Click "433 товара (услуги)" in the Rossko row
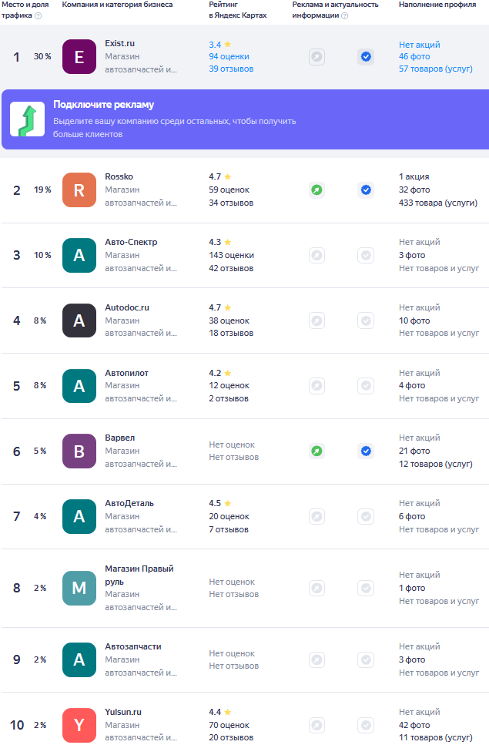This screenshot has height=755, width=489. point(438,203)
